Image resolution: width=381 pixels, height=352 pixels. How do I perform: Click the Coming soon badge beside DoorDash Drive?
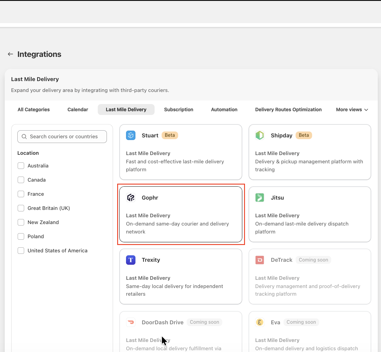pyautogui.click(x=204, y=322)
